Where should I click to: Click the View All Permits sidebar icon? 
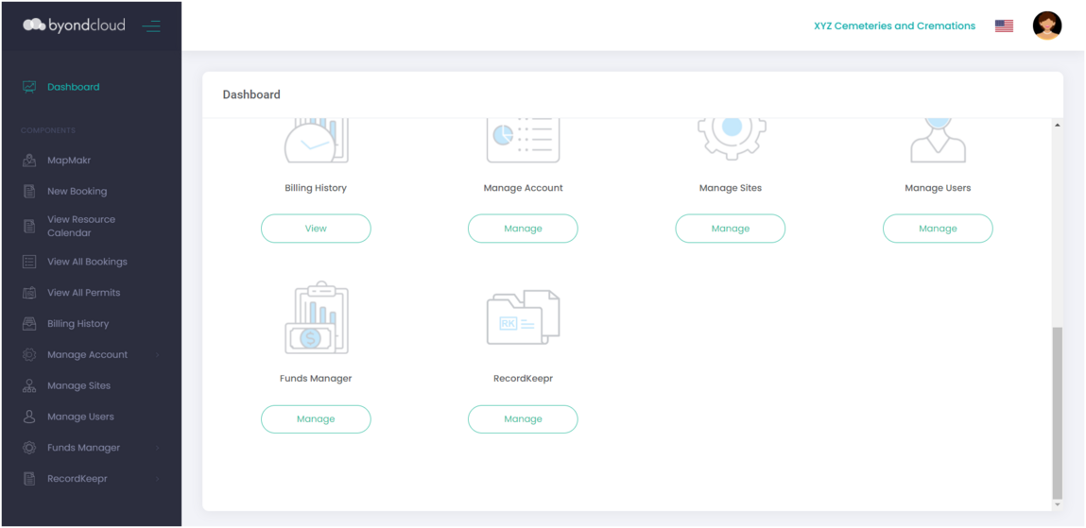29,293
